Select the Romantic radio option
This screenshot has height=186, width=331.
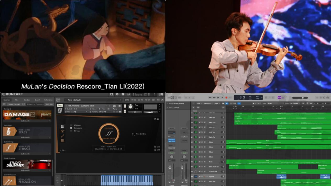[71, 128]
